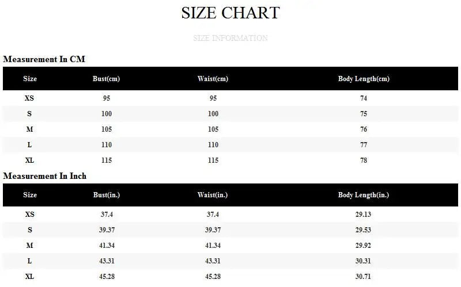461x287 pixels.
Task: Select the XS size label in CM table
Action: coord(29,98)
